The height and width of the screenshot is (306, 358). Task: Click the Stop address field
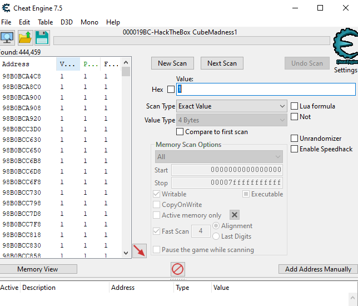tap(227, 182)
